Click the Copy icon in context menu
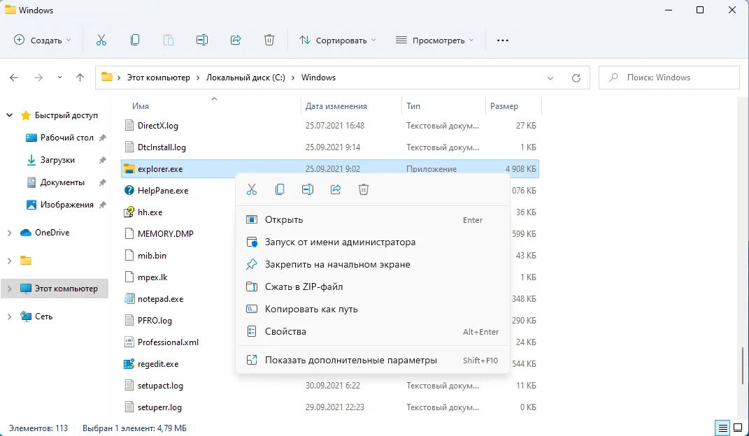 [280, 189]
